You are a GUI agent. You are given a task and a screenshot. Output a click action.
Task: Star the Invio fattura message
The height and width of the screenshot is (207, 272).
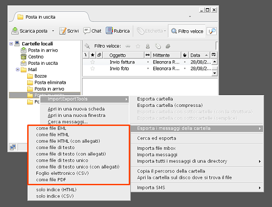pyautogui.click(x=92, y=62)
